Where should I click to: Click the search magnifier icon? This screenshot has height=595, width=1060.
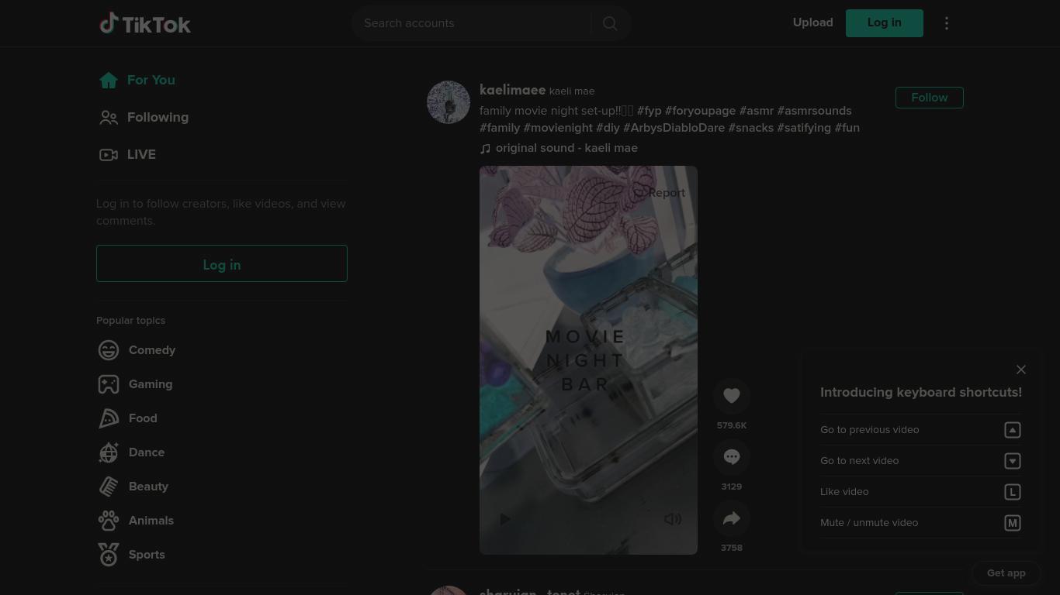click(610, 23)
